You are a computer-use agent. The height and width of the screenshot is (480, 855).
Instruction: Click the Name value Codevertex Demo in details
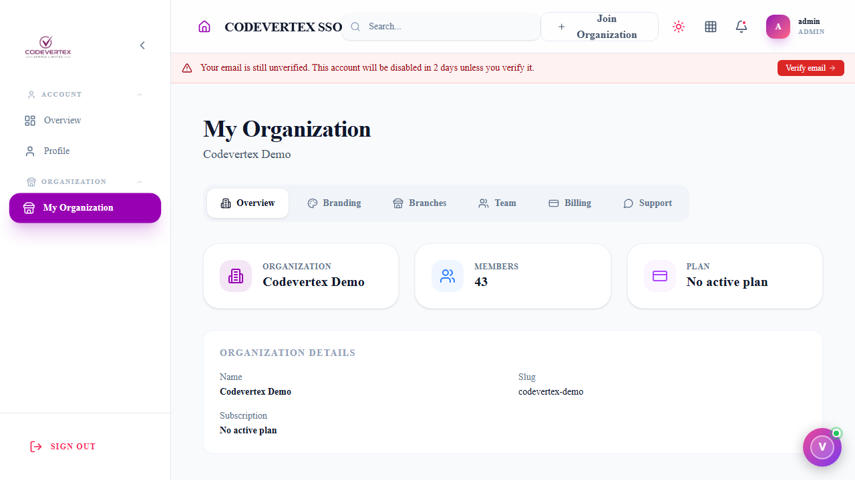(255, 392)
